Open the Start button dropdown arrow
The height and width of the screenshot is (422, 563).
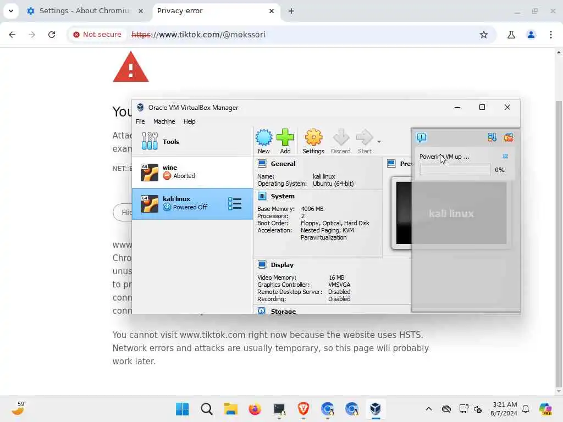click(x=379, y=142)
